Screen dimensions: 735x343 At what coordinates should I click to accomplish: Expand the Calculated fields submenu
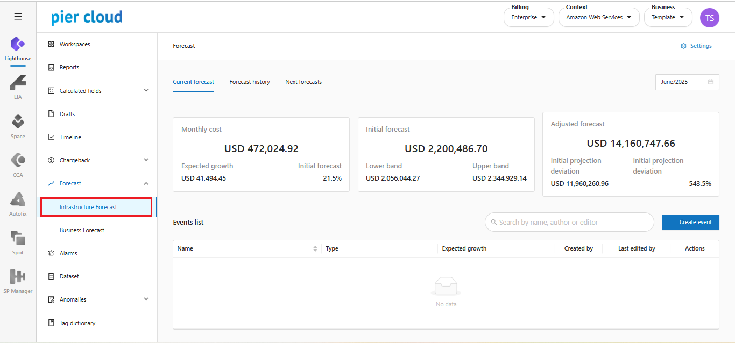(146, 91)
